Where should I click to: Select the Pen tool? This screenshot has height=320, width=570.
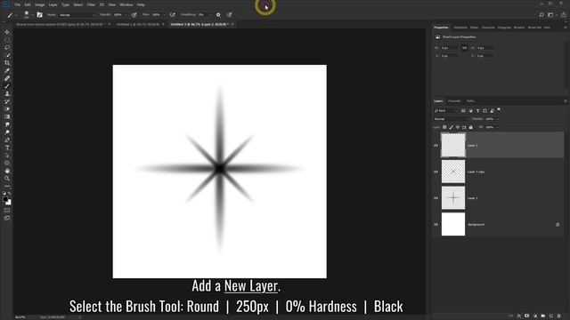(7, 140)
